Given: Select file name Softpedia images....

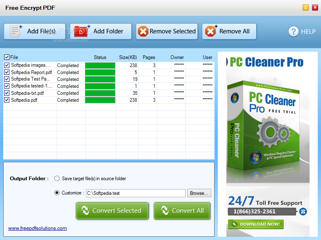Looking at the screenshot, I should (31, 65).
